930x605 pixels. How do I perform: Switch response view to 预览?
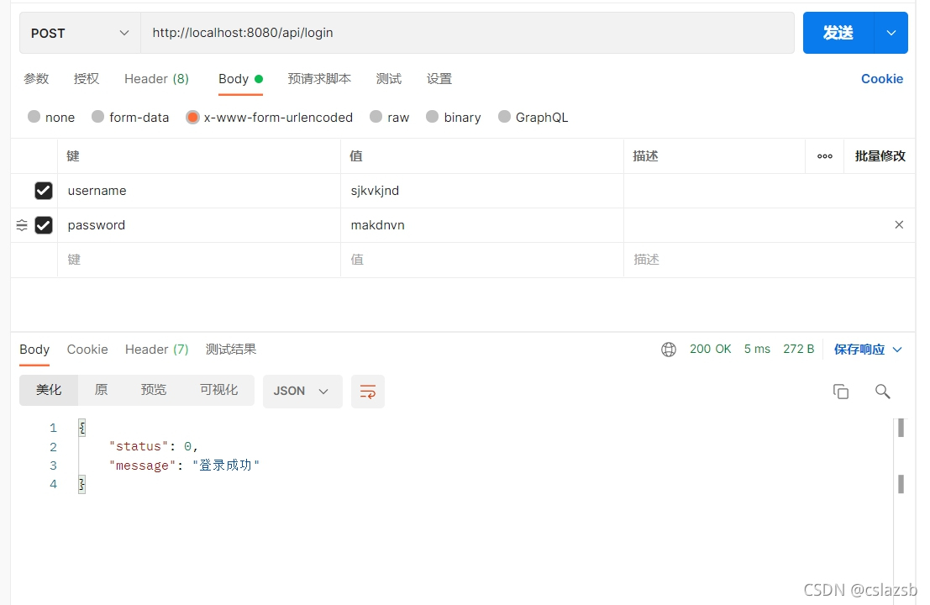pyautogui.click(x=153, y=390)
